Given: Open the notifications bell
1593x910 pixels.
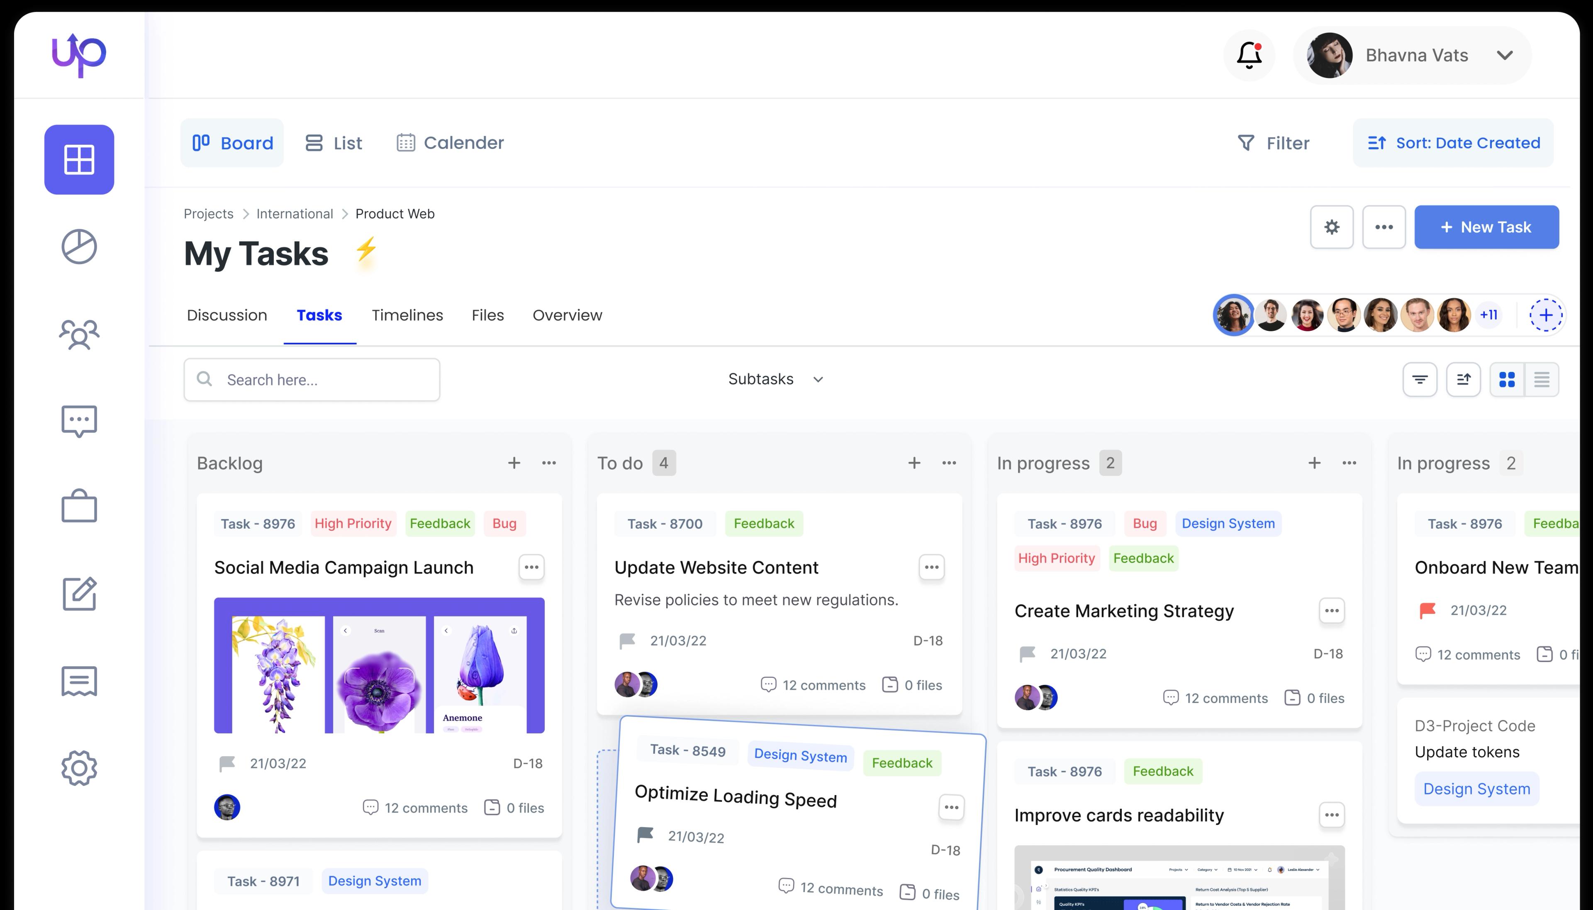Looking at the screenshot, I should point(1249,55).
